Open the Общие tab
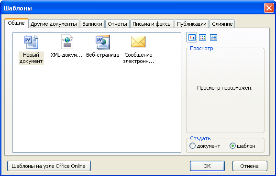The width and height of the screenshot is (276, 176). (x=16, y=23)
